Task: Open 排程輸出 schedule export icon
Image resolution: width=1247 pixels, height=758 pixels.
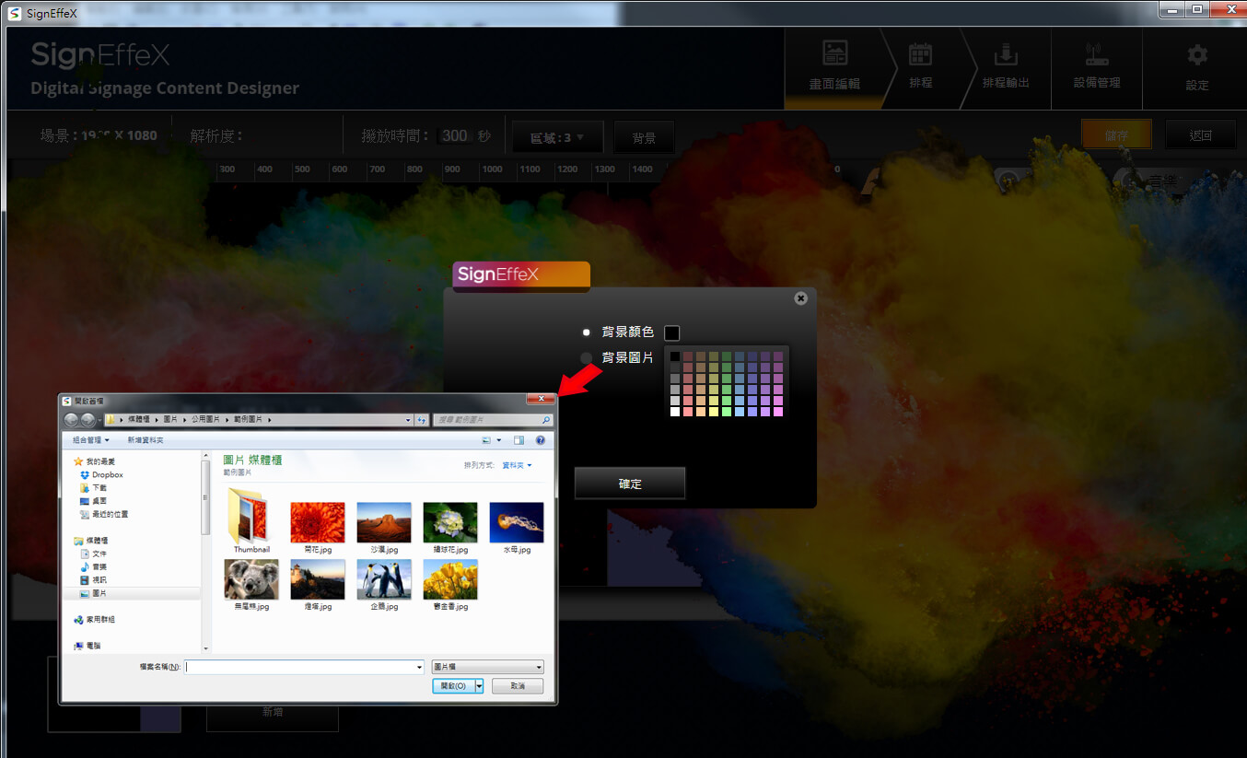Action: coord(1006,54)
